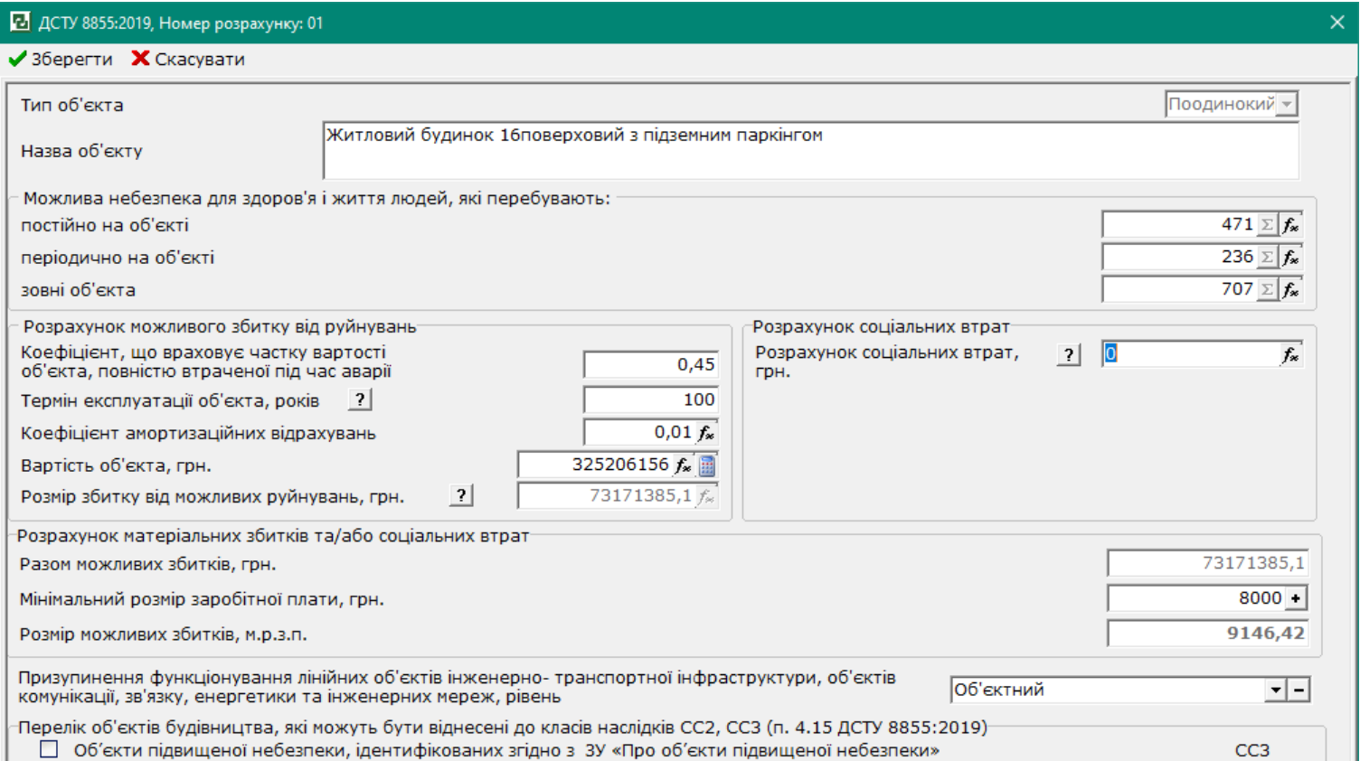Click the Термін експлуатації field with value 100

click(x=651, y=399)
